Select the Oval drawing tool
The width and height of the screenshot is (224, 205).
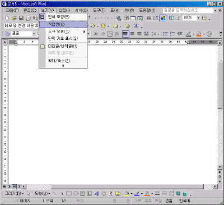tap(76, 193)
